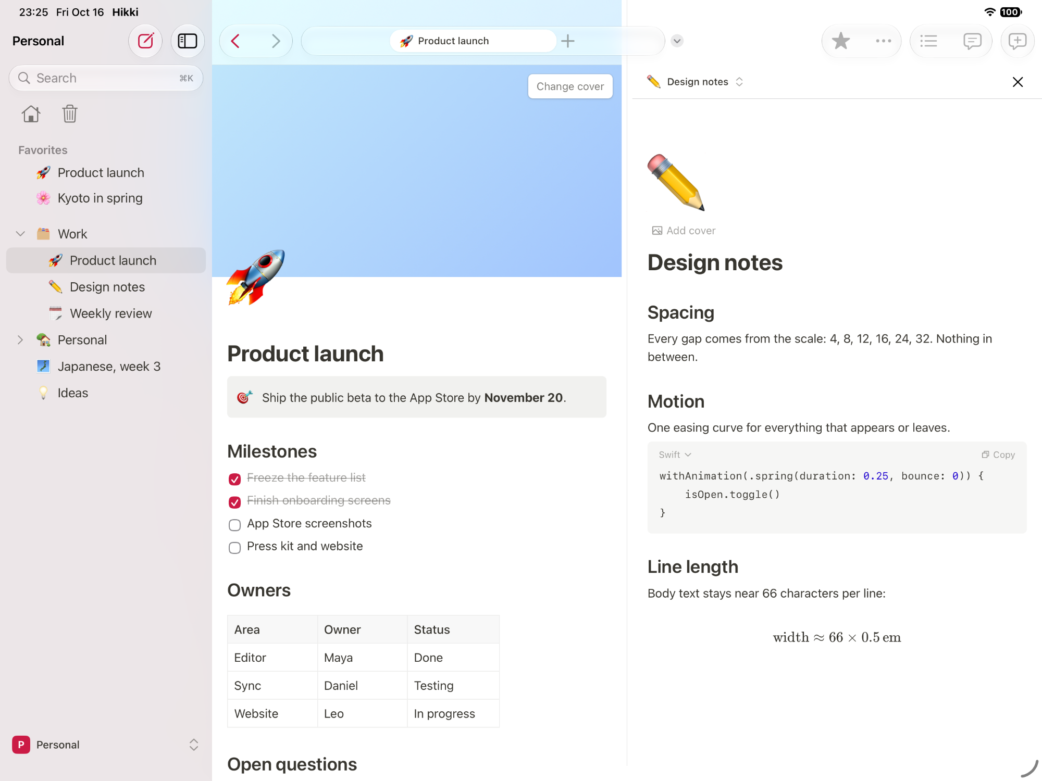Click the Testing status cell
The height and width of the screenshot is (781, 1042).
(x=453, y=685)
